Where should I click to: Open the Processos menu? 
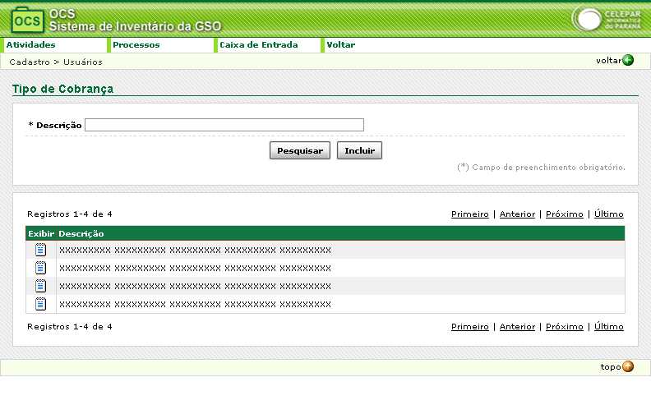(x=136, y=45)
